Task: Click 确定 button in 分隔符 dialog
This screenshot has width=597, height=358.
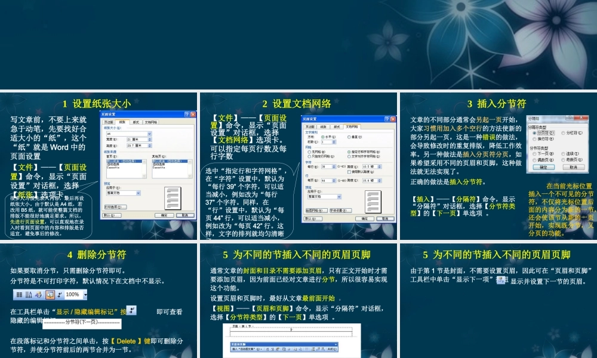Action: pyautogui.click(x=544, y=167)
